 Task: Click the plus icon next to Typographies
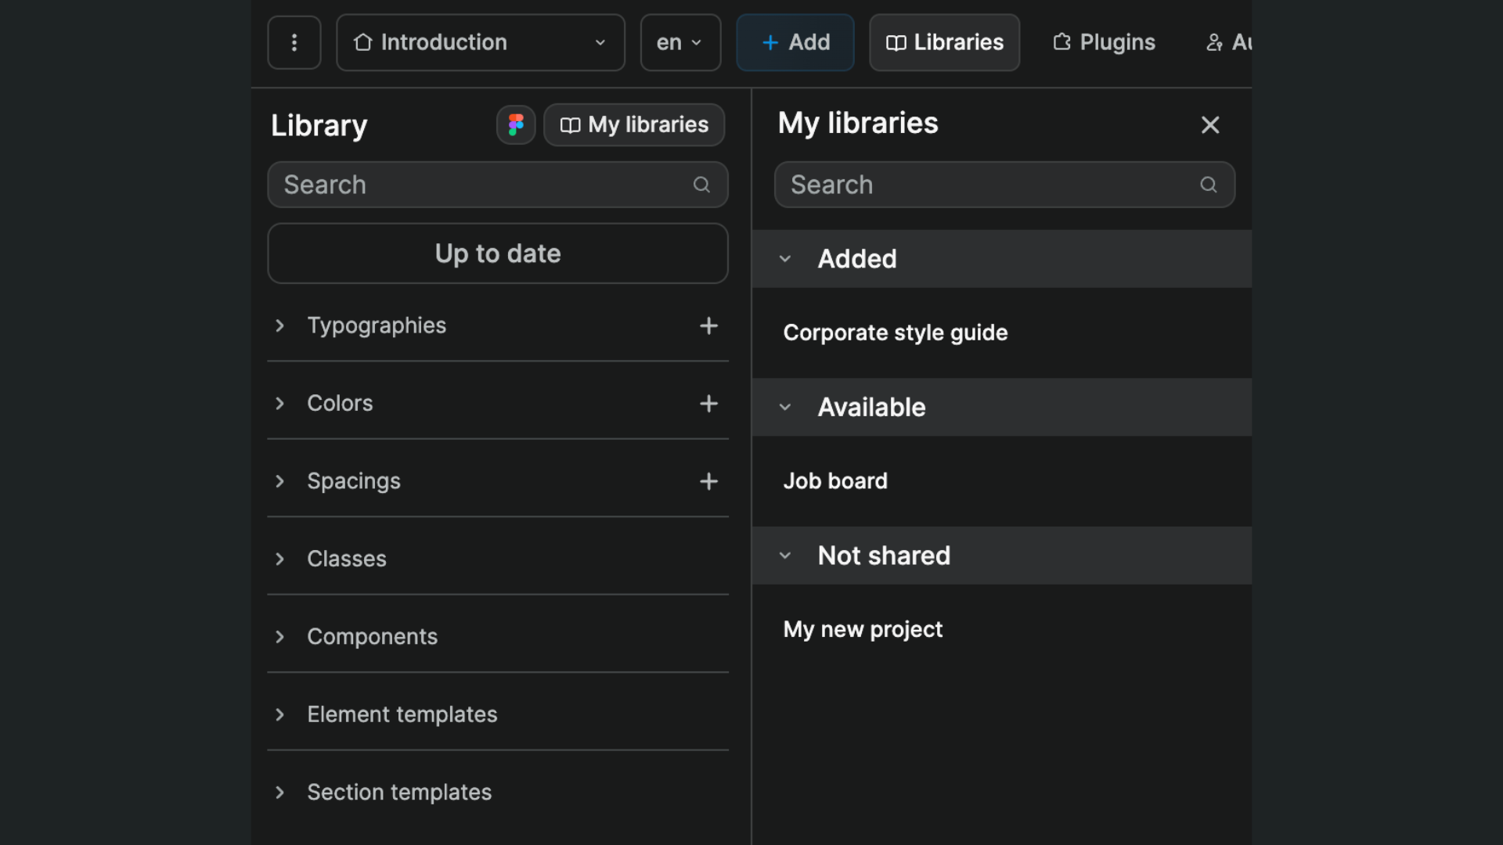708,325
